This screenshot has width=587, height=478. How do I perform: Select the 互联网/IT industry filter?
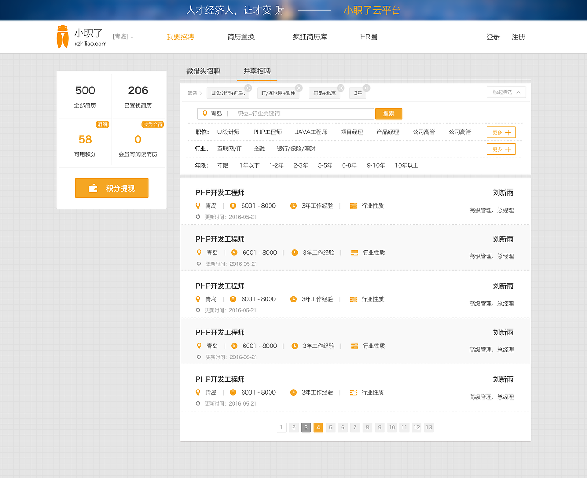tap(229, 149)
